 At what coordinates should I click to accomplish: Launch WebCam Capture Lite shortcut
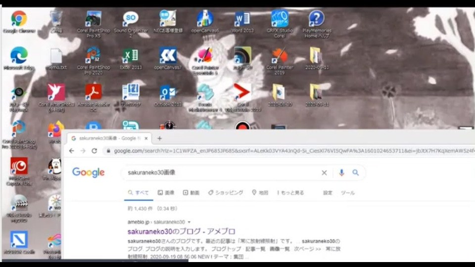[x=19, y=172]
